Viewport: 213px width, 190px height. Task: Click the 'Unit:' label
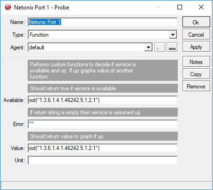coord(20,160)
